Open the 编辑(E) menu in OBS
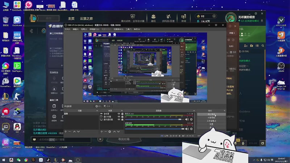 [75, 29]
